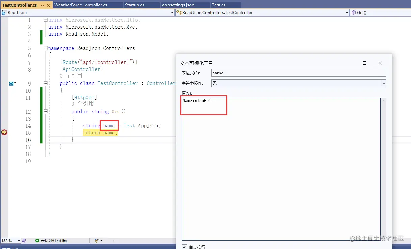Open the code cleanup dropdown arrow
411x249 pixels.
click(101, 241)
